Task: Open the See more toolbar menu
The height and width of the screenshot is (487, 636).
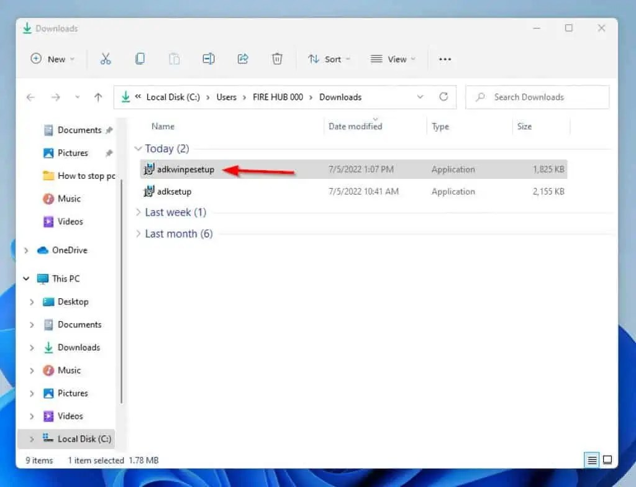Action: pyautogui.click(x=445, y=59)
